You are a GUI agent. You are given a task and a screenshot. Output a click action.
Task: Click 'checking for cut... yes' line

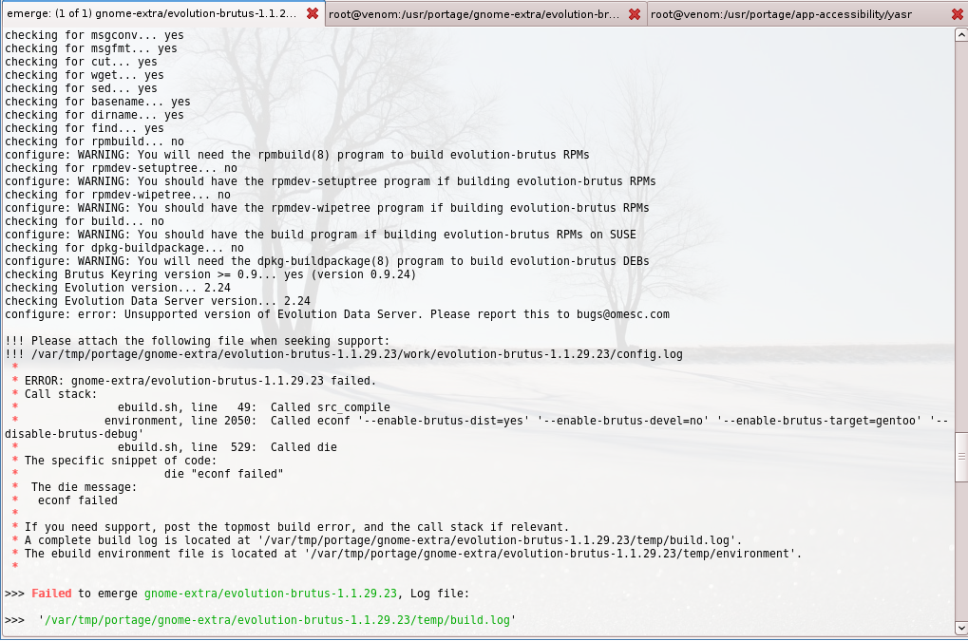click(81, 63)
